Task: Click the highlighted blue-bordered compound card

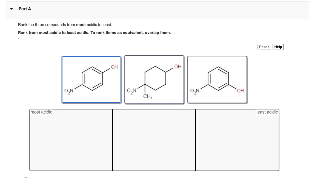Action: coord(91,79)
